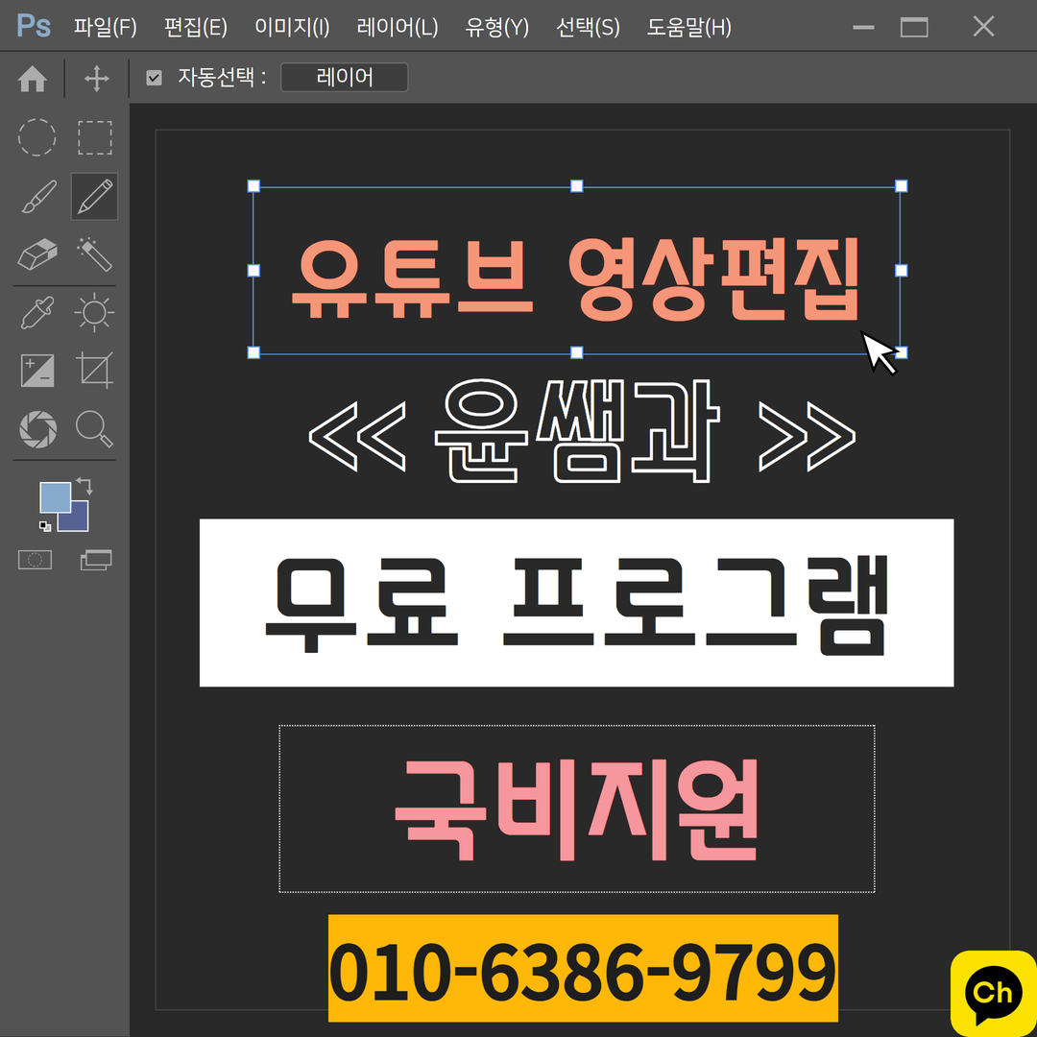1037x1037 pixels.
Task: Open the 도움말(H) menu
Action: pyautogui.click(x=689, y=27)
